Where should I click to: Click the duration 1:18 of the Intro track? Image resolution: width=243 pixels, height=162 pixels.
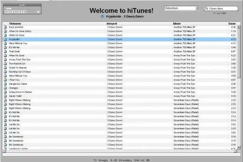click(233, 31)
